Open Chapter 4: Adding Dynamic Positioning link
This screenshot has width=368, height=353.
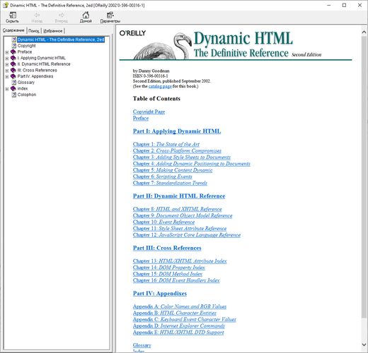click(192, 164)
